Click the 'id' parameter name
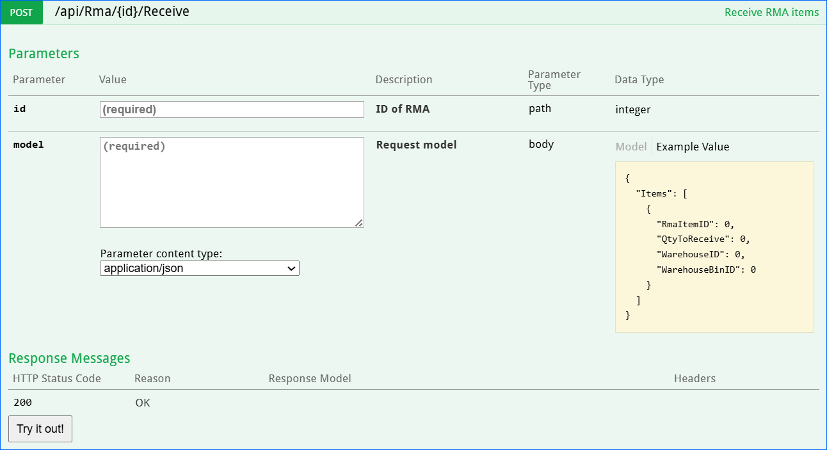This screenshot has height=450, width=827. pyautogui.click(x=20, y=109)
